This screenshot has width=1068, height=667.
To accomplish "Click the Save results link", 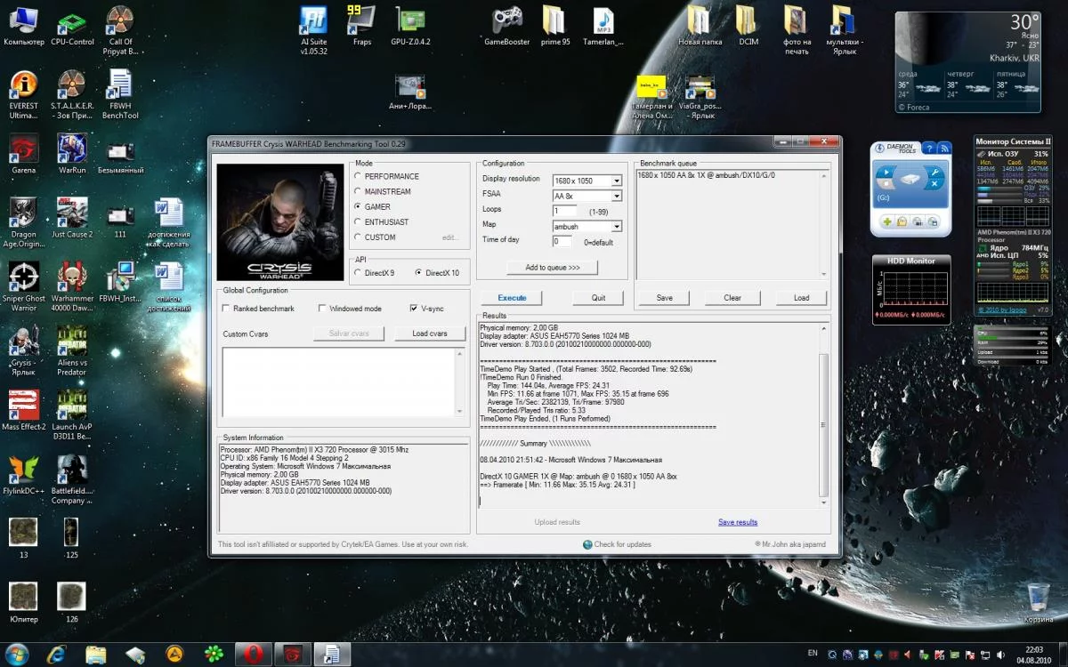I will [738, 522].
